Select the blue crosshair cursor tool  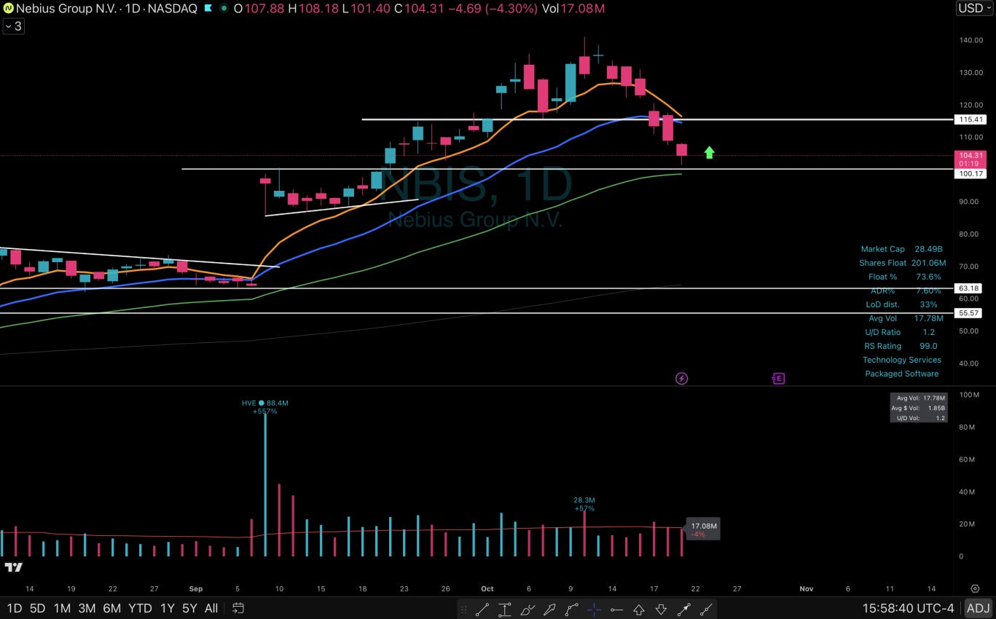coord(594,610)
